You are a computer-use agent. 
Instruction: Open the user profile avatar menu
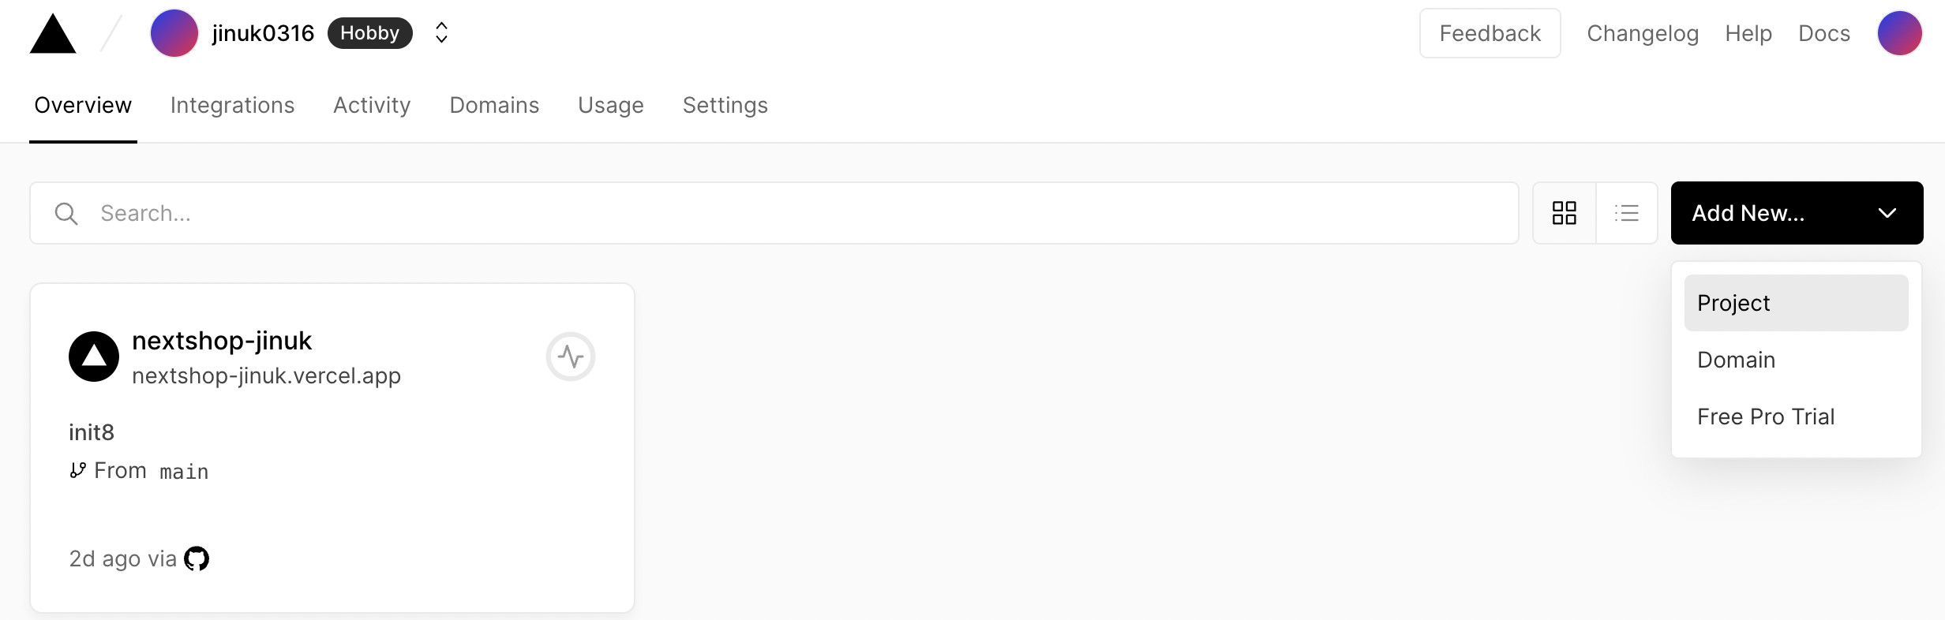click(1899, 33)
